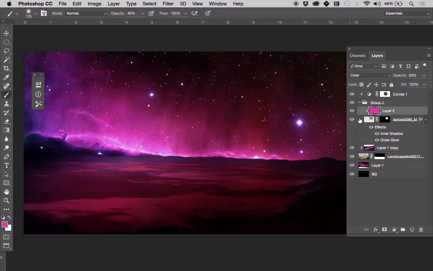Select the Gradient tool

click(x=6, y=130)
